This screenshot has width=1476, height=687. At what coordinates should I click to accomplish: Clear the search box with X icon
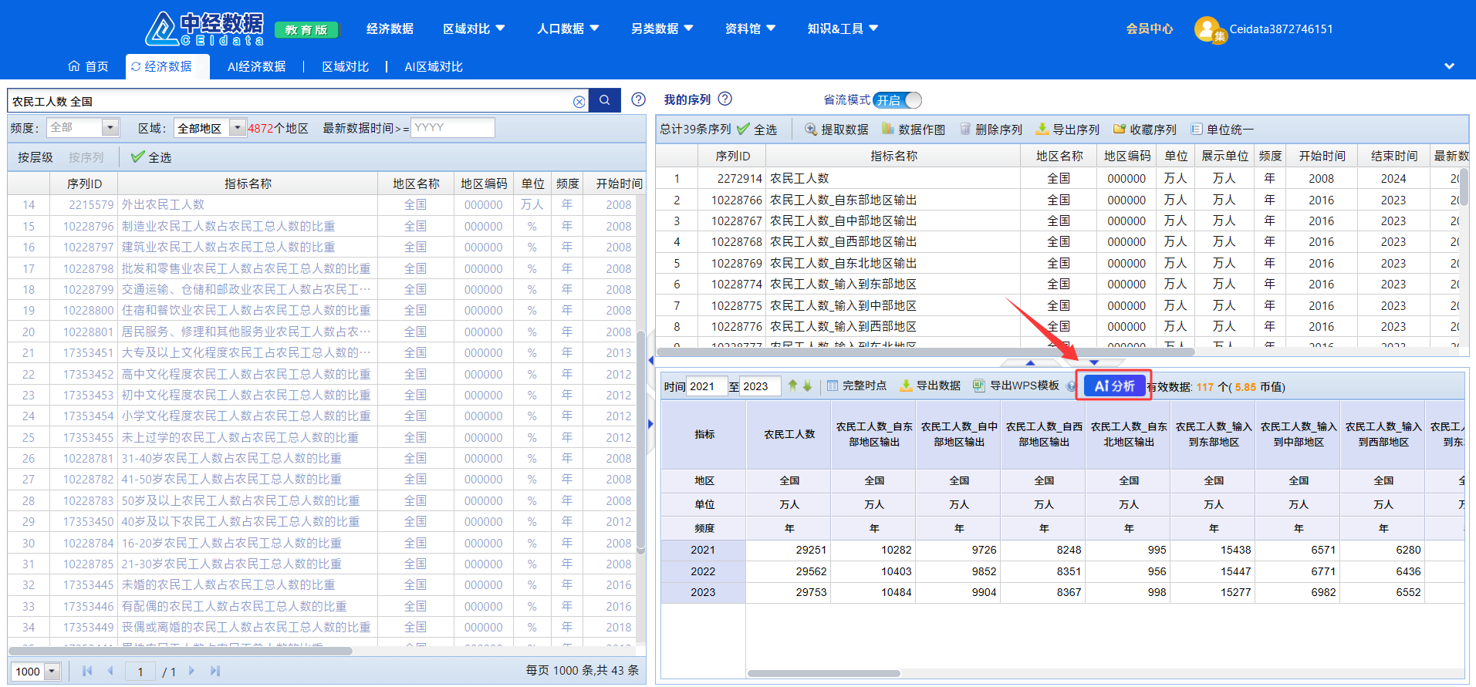tap(579, 102)
